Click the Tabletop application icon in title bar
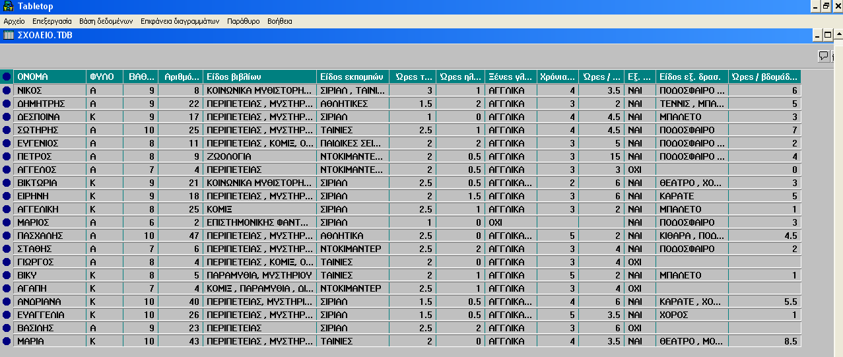The width and height of the screenshot is (843, 357). pyautogui.click(x=8, y=7)
